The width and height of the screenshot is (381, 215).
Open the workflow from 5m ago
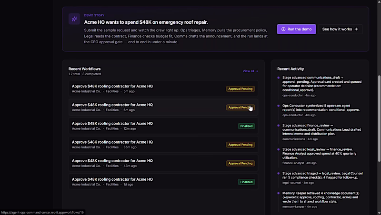click(163, 88)
